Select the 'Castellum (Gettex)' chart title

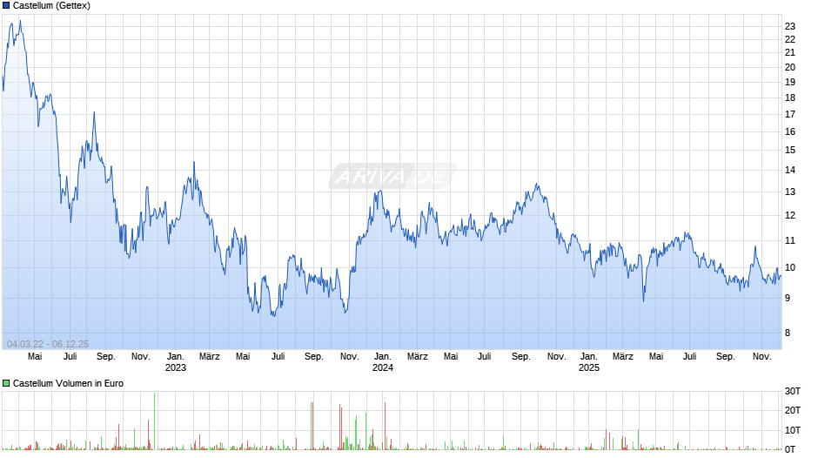click(x=51, y=6)
